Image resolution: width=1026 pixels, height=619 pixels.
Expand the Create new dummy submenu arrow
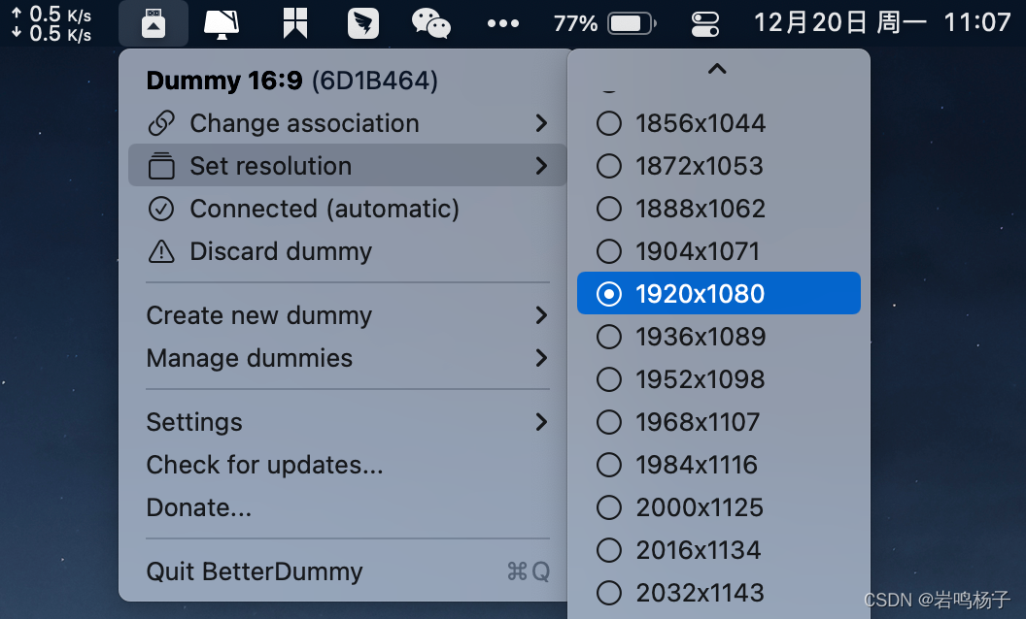tap(541, 315)
